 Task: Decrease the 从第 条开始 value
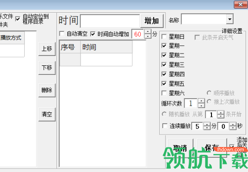point(220,116)
